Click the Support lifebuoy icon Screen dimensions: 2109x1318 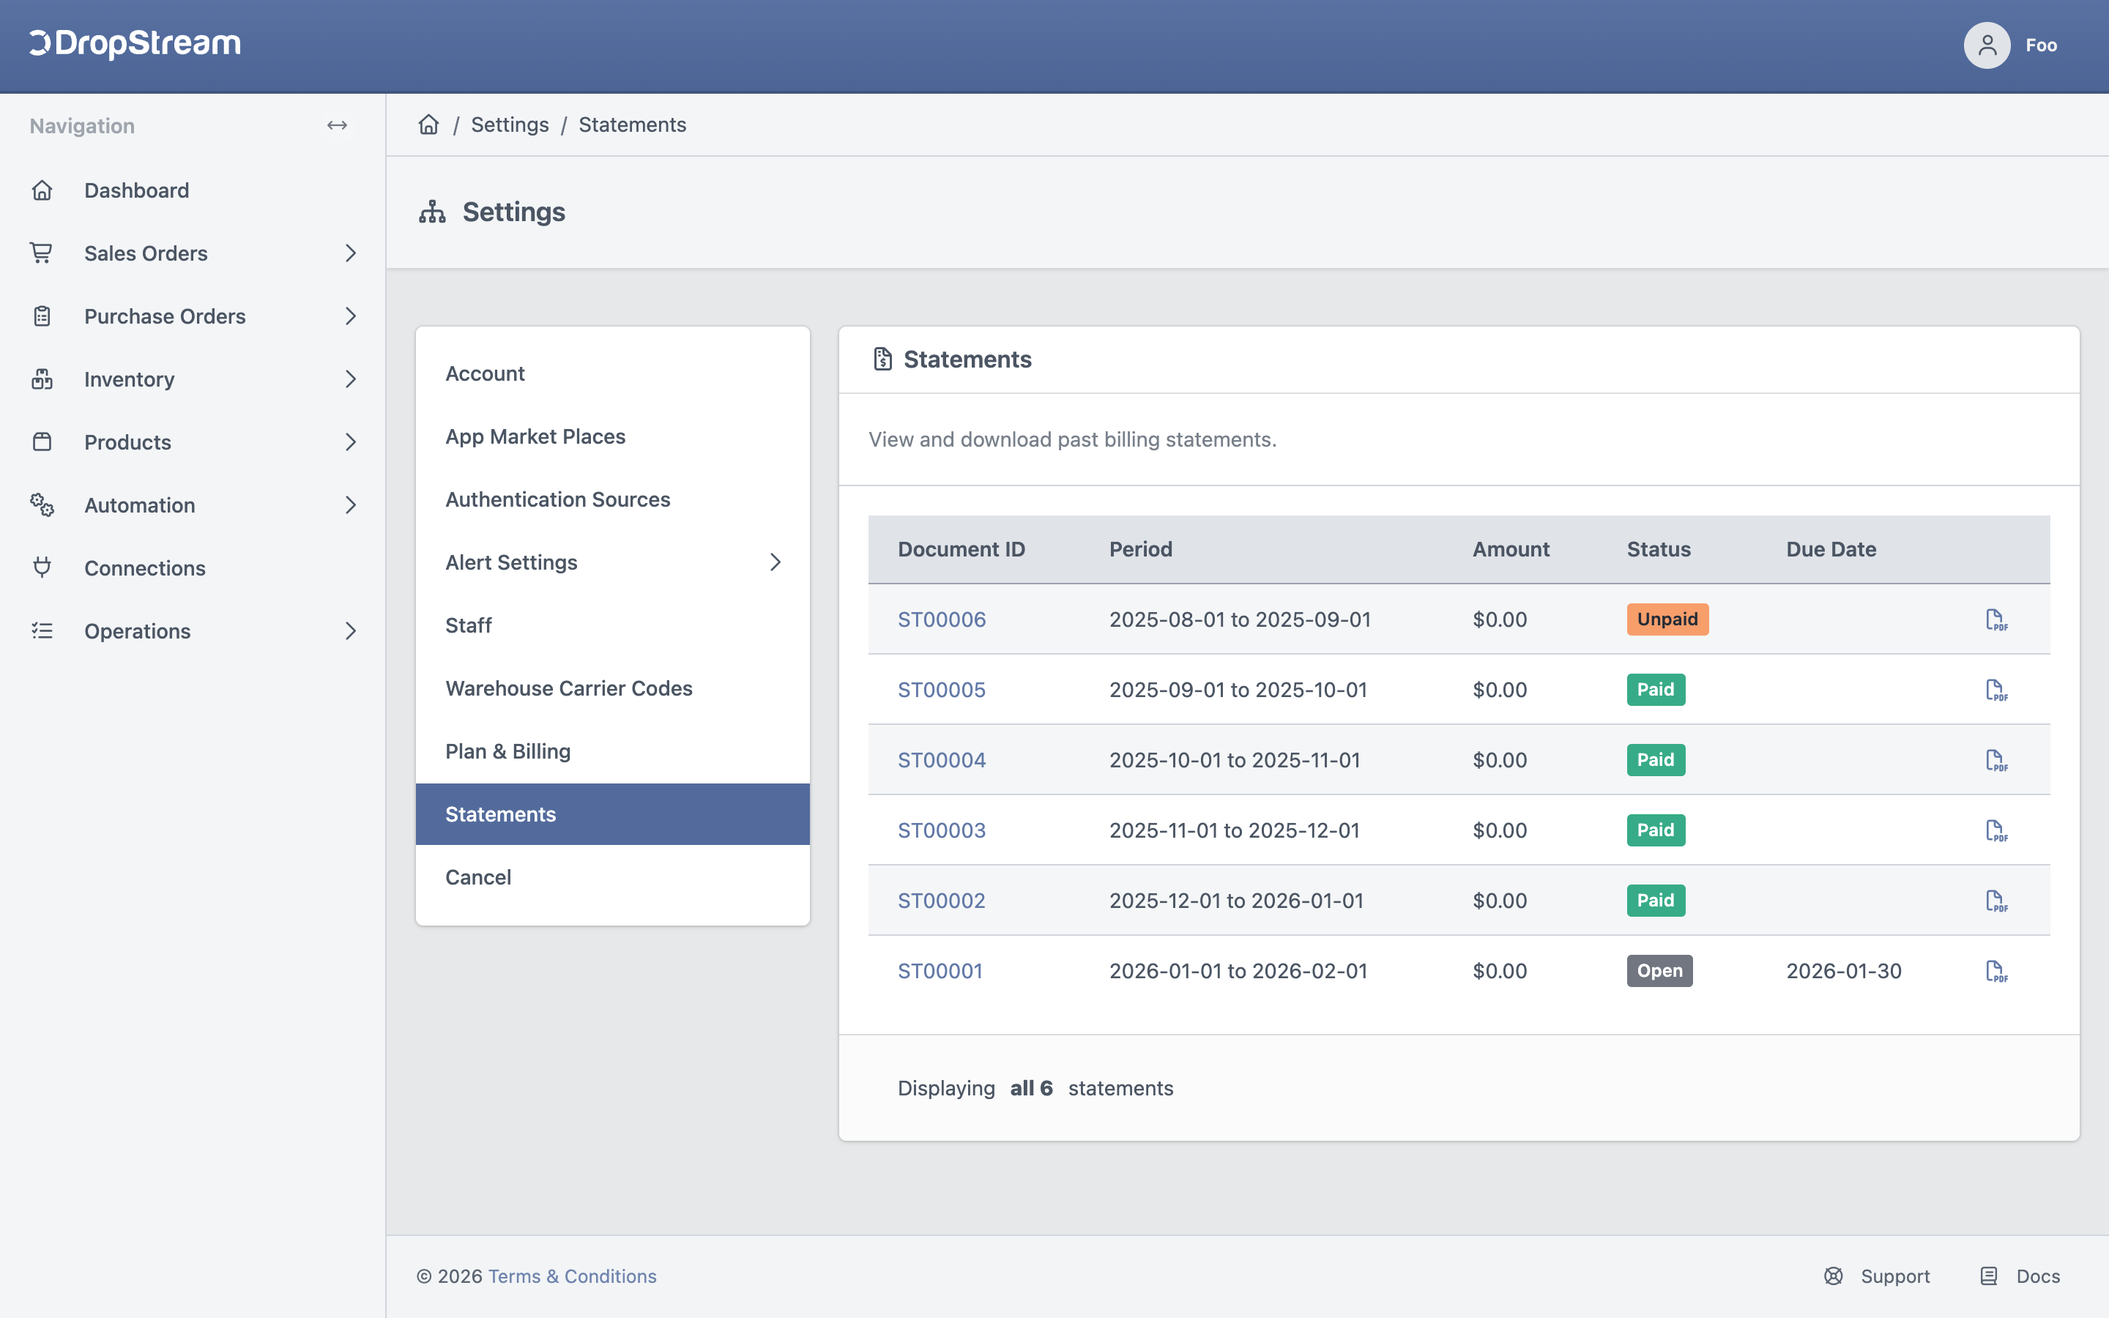1834,1276
